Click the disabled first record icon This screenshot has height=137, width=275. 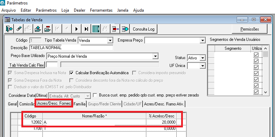57,29
